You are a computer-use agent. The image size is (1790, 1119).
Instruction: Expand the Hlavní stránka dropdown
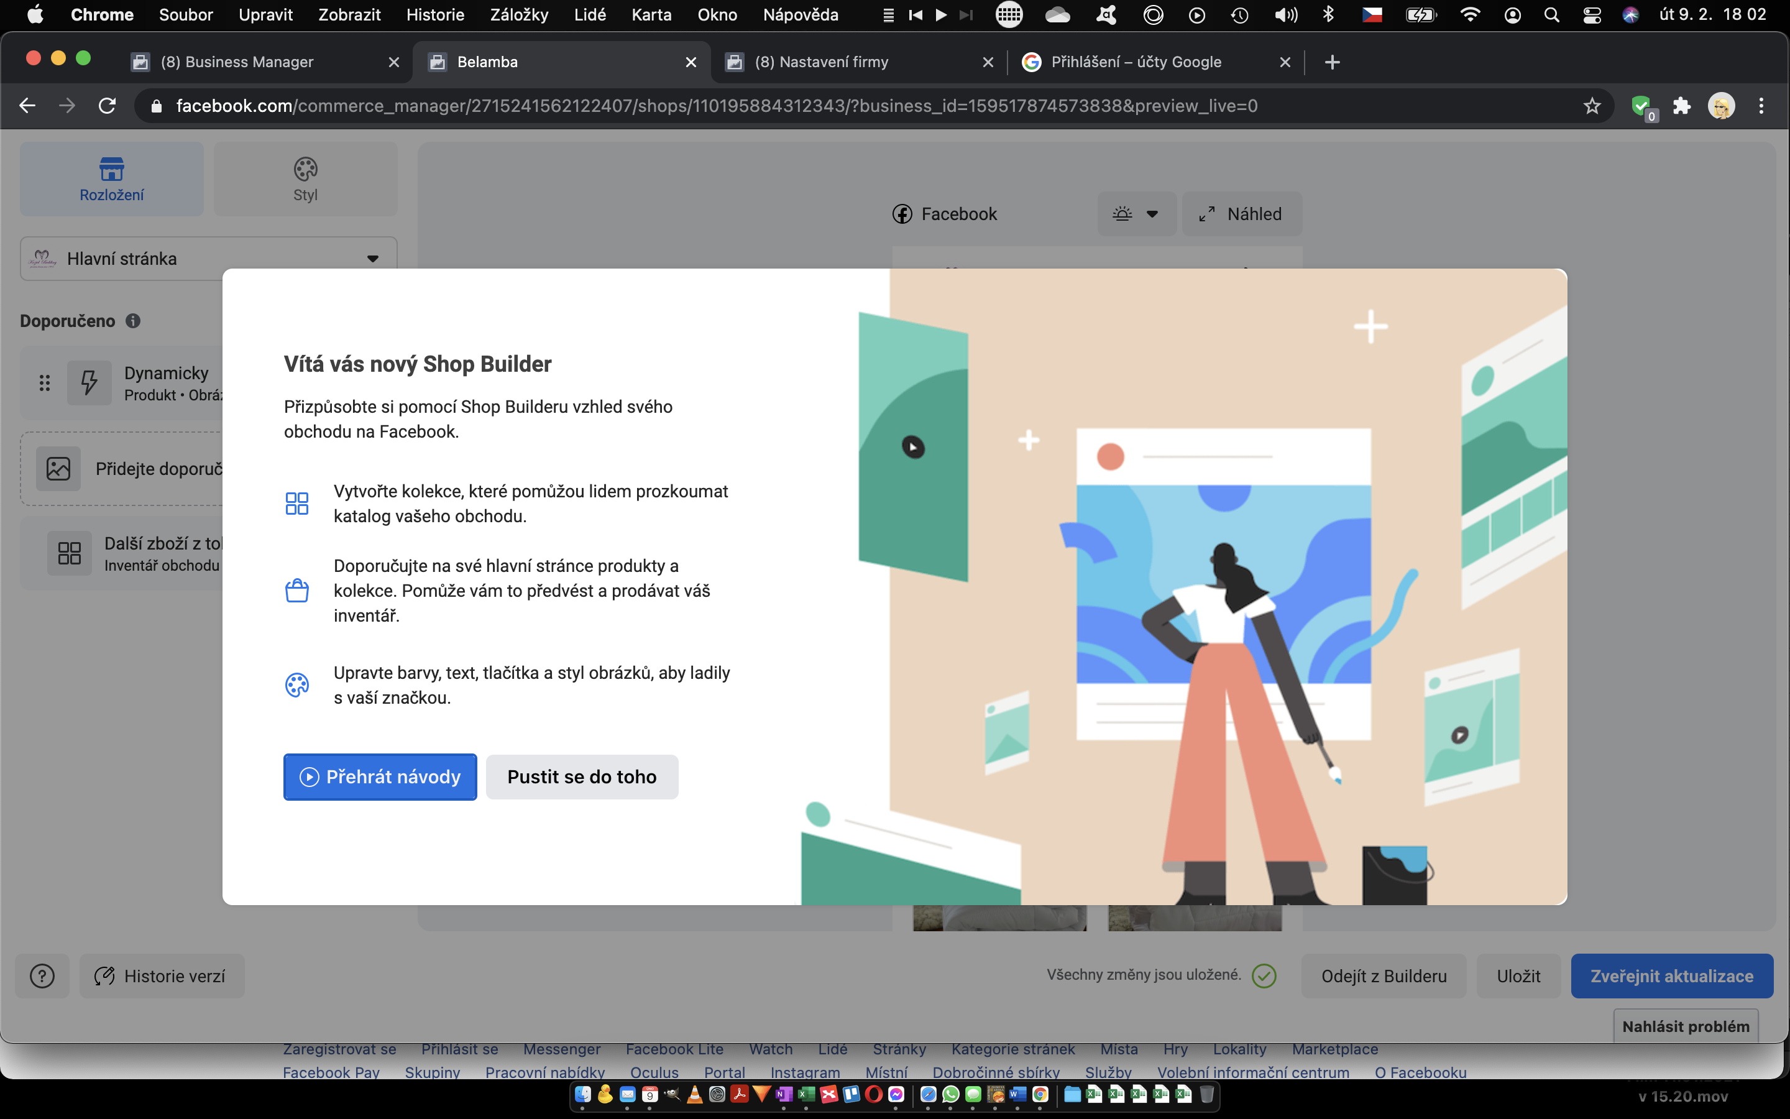point(209,258)
